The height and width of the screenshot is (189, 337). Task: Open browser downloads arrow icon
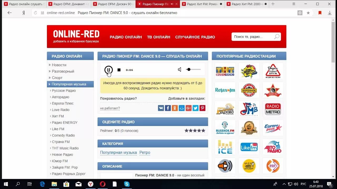coord(330,13)
